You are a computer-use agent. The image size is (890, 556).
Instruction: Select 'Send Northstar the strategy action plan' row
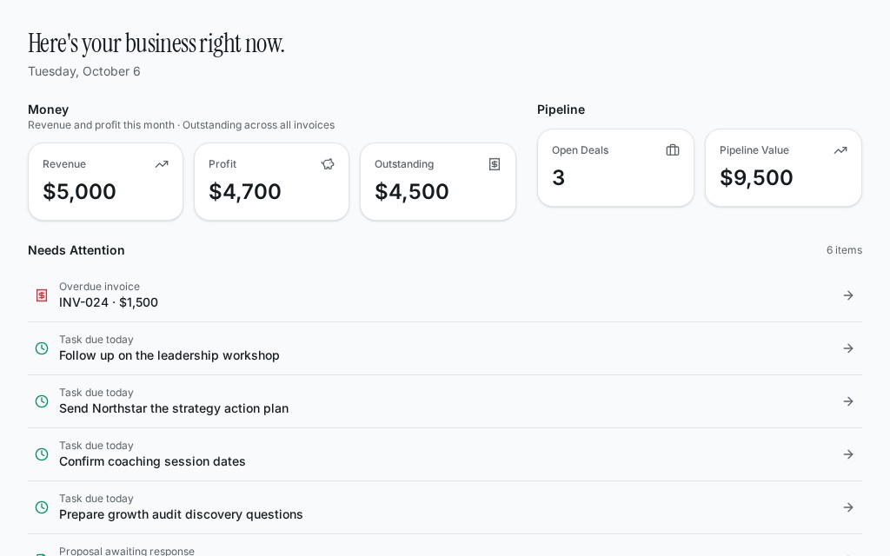(445, 401)
